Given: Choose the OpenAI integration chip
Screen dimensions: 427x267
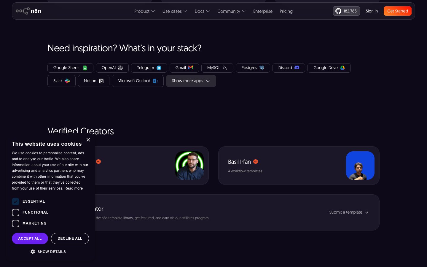Looking at the screenshot, I should [x=112, y=68].
